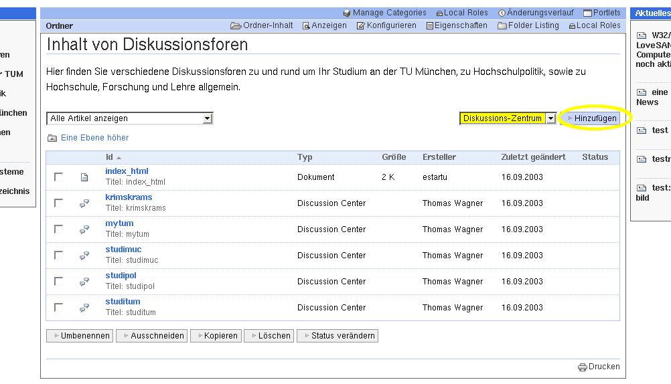Open the studimuc discussion forum link

point(123,250)
